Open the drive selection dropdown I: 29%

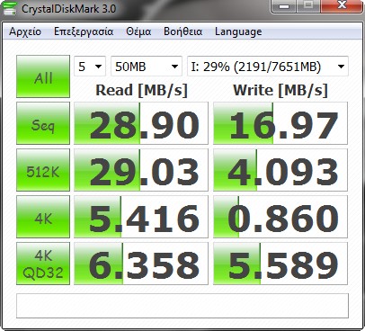(268, 67)
